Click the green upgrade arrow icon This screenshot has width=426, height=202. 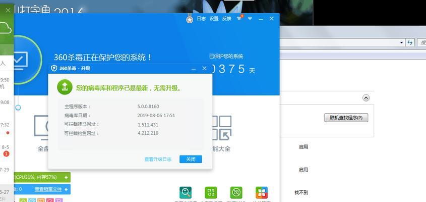(x=65, y=87)
